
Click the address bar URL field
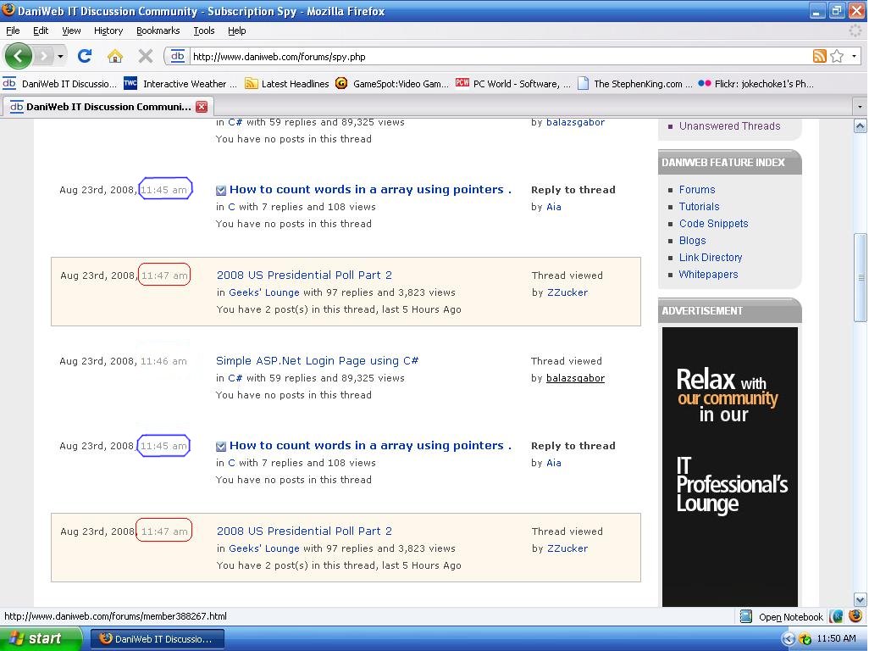[499, 56]
